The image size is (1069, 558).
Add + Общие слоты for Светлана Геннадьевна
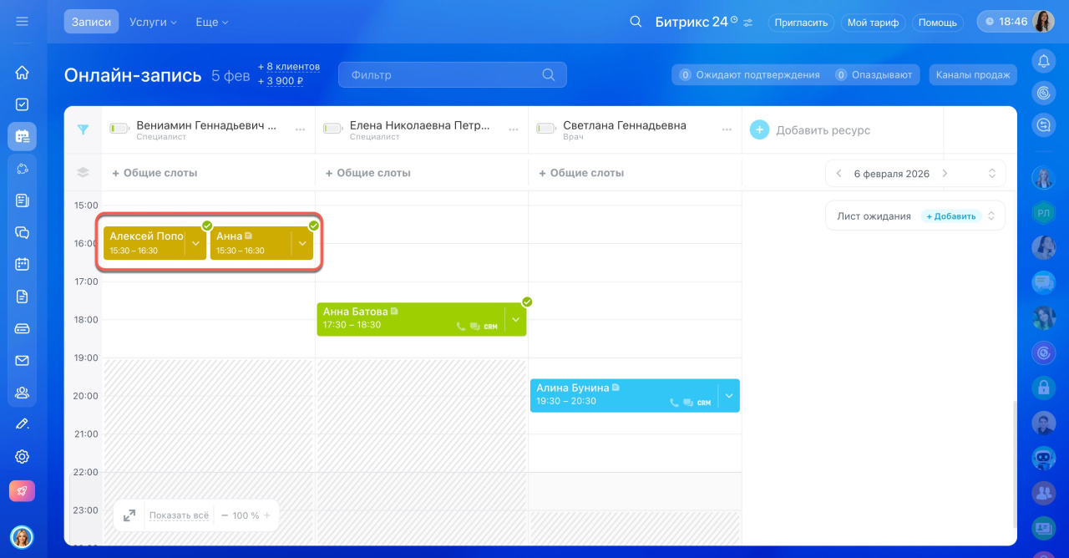tap(581, 173)
